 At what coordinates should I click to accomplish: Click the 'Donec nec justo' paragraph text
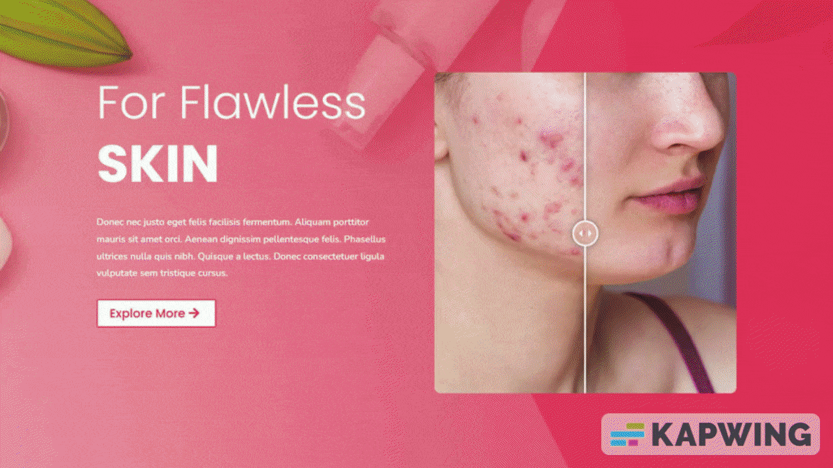(241, 248)
